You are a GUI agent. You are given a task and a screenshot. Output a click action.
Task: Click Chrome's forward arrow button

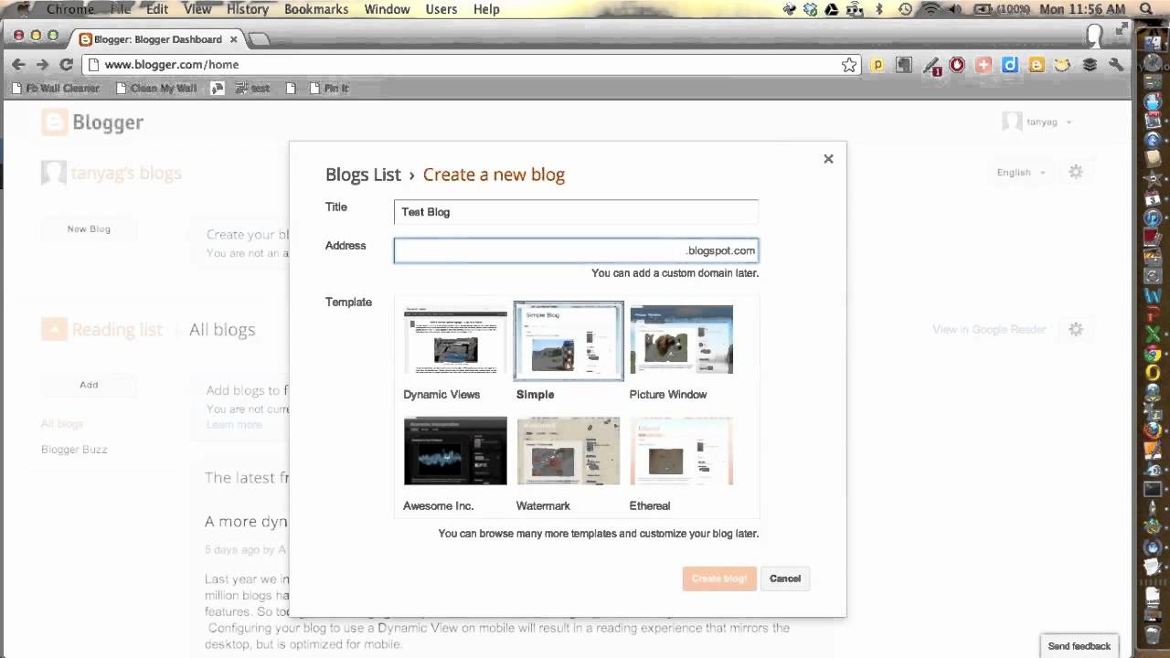pos(42,65)
